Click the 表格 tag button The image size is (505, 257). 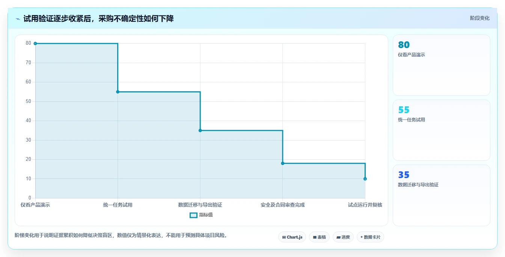pyautogui.click(x=319, y=237)
